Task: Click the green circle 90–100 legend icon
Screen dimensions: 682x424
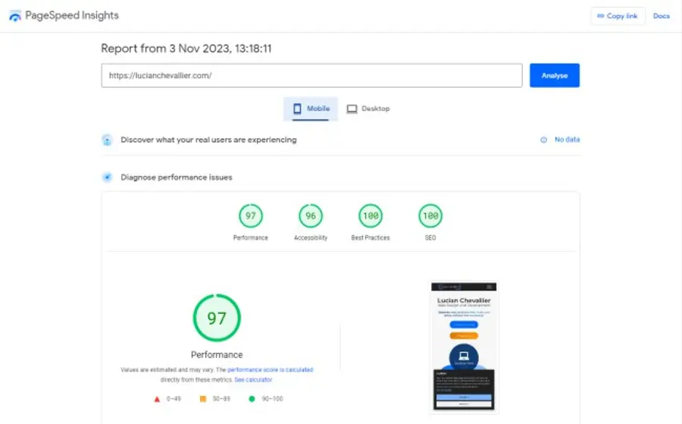Action: (x=252, y=399)
